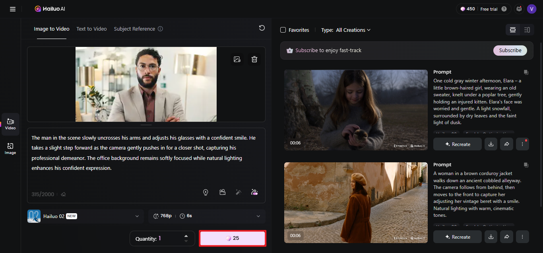Open more options for kitten video
Screen dimensions: 543x253
522,144
